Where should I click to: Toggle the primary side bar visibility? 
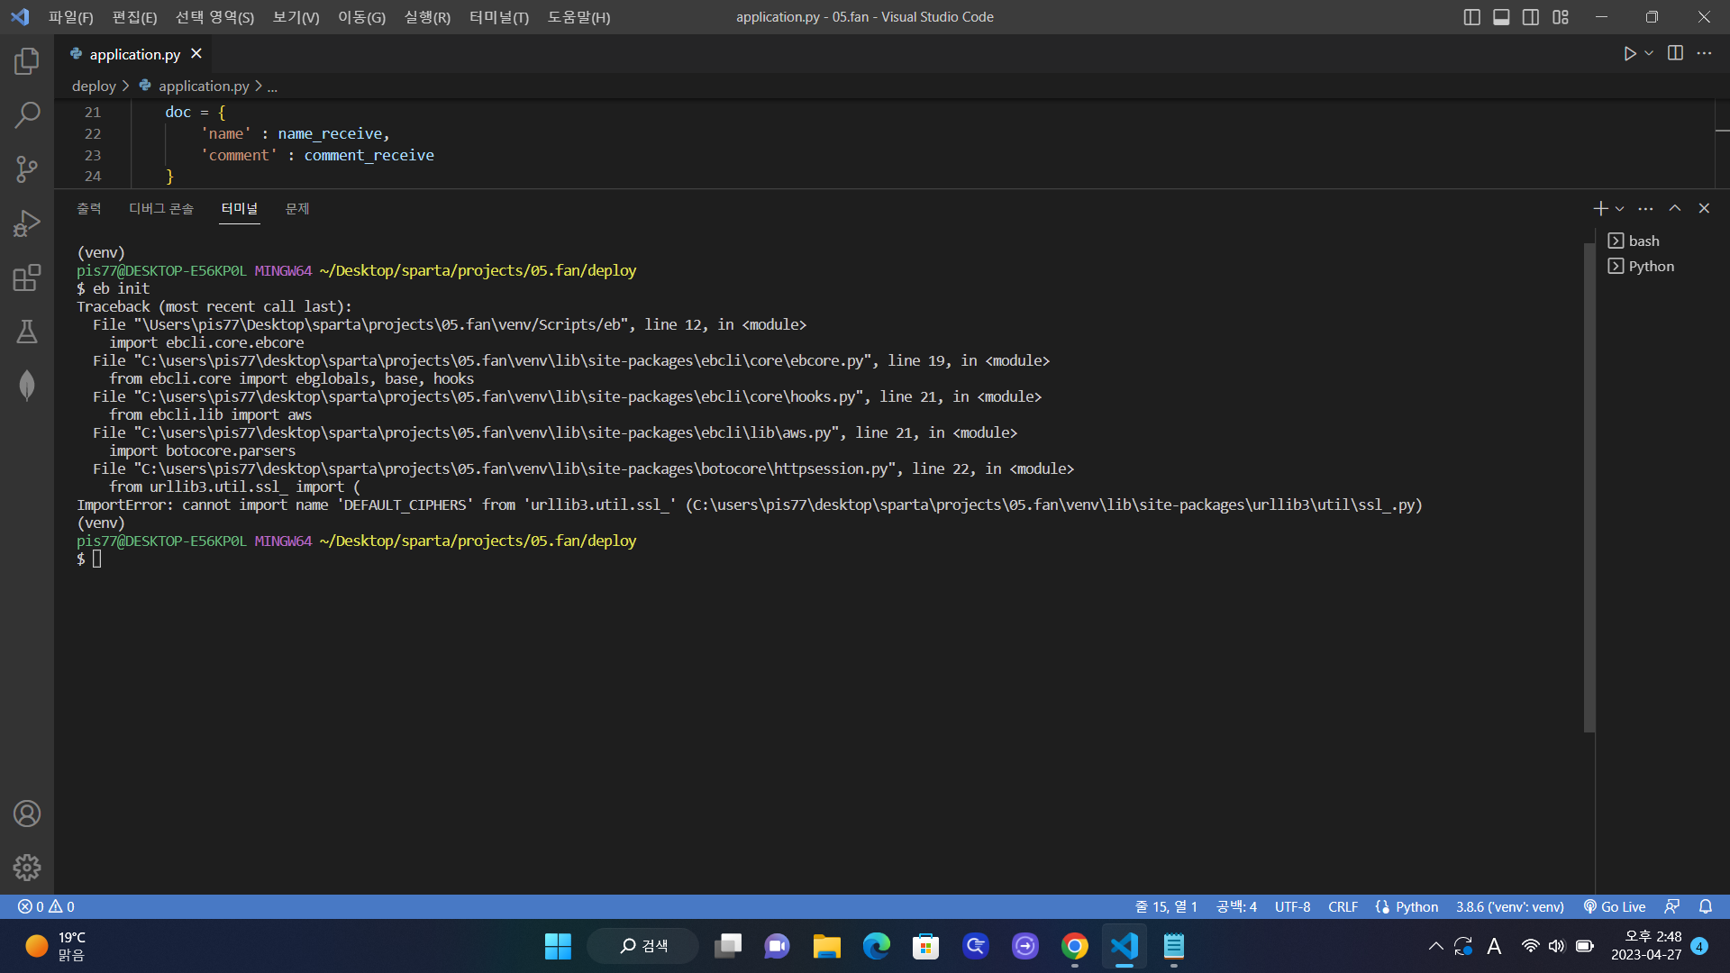point(1472,17)
